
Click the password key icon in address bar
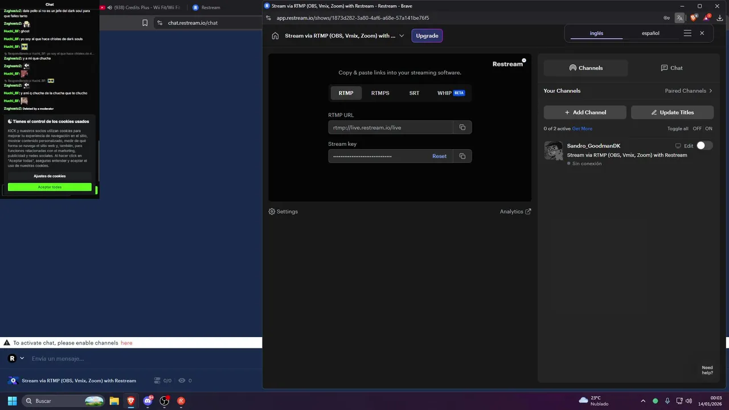click(666, 18)
